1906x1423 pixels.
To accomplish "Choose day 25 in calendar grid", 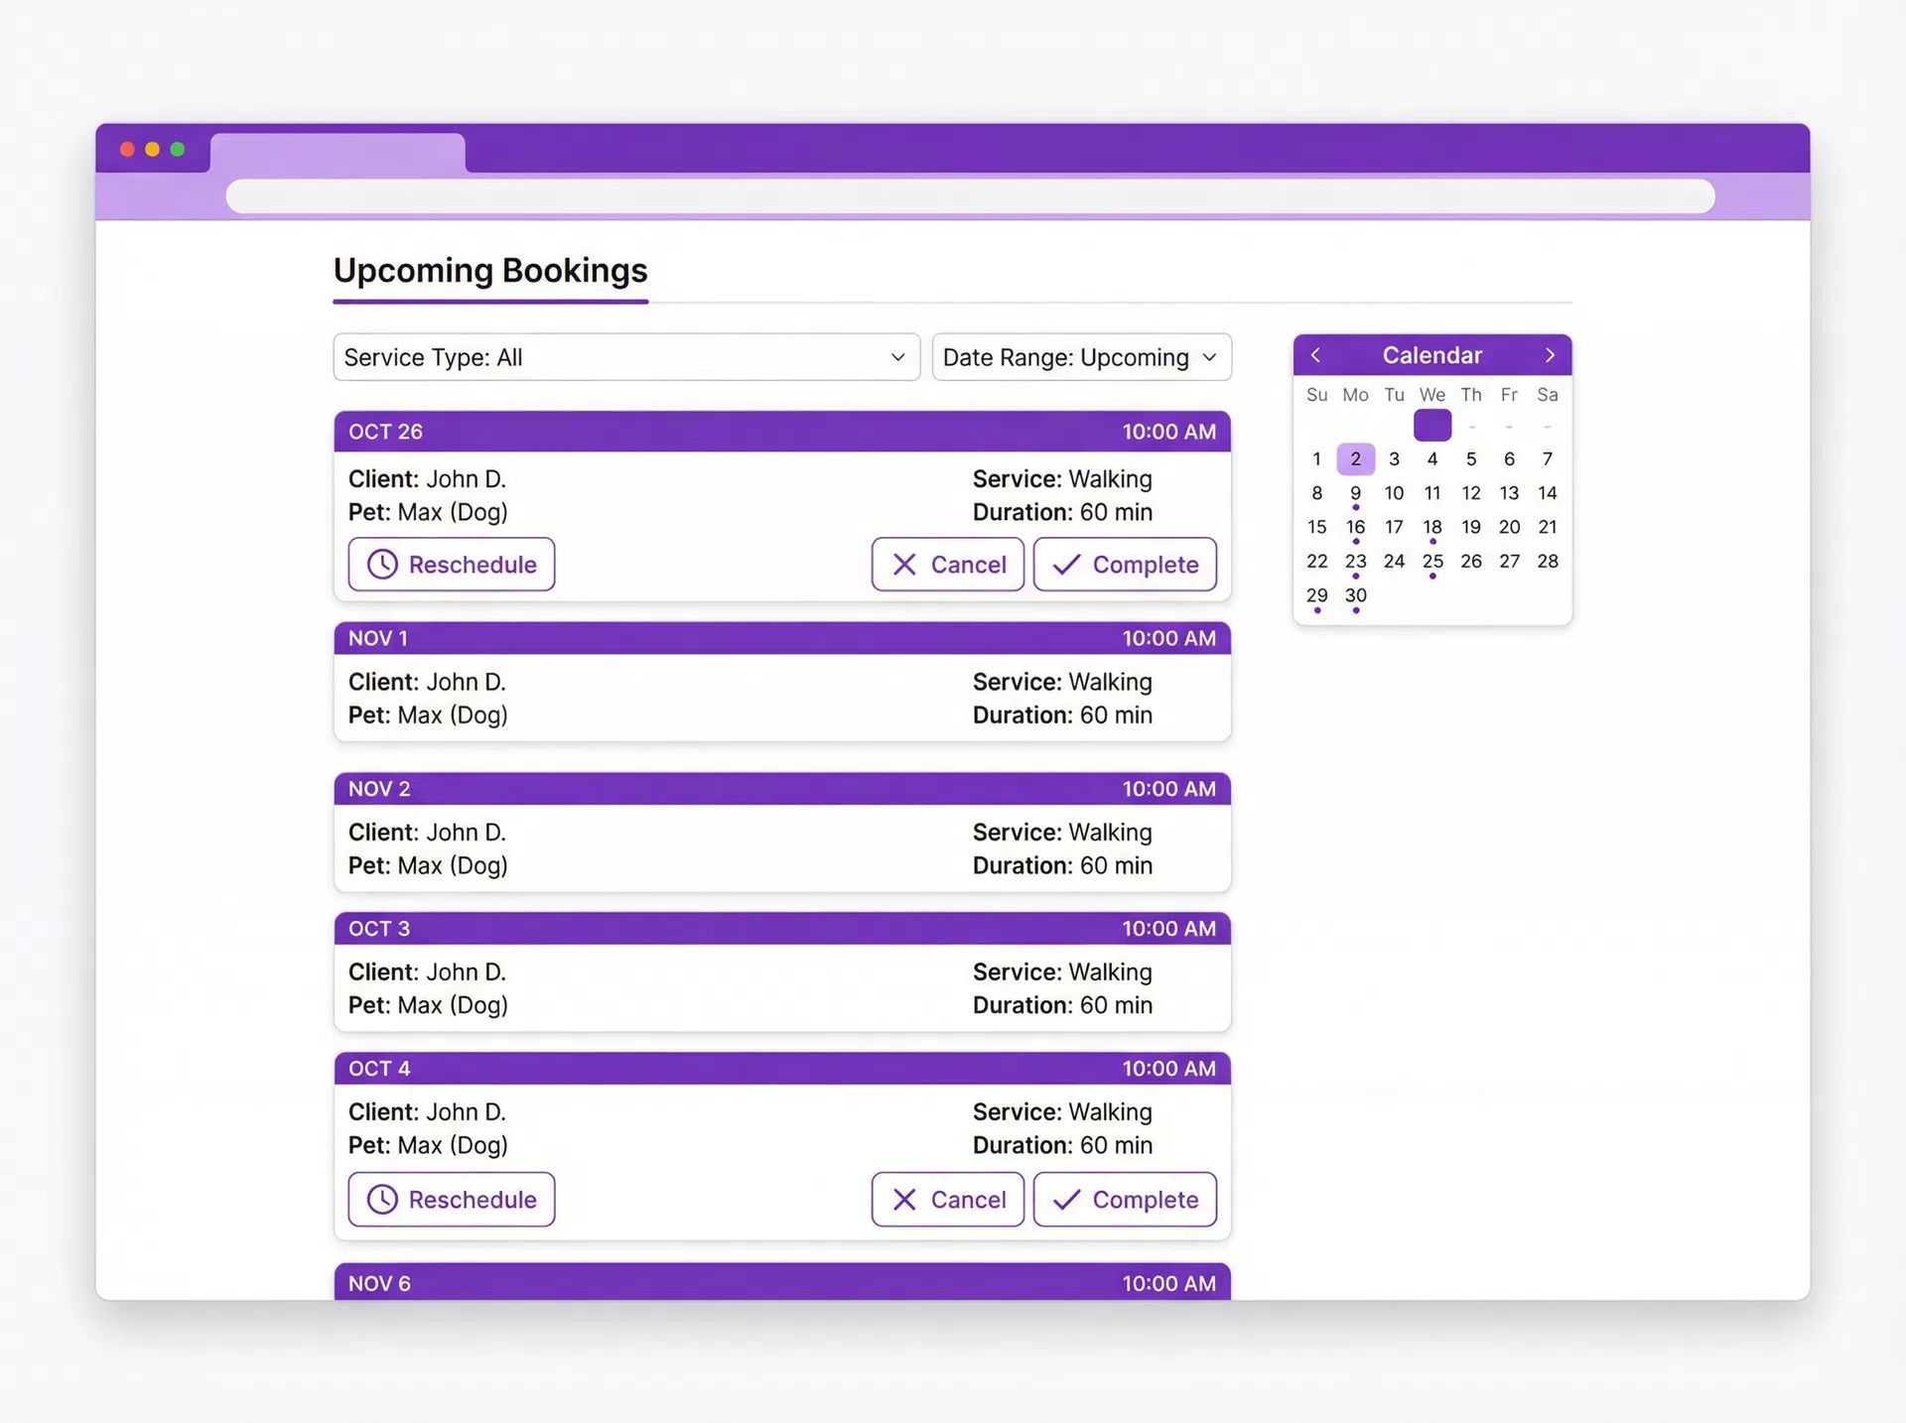I will [1432, 562].
